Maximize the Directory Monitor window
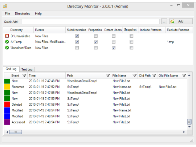The image size is (196, 147). pyautogui.click(x=179, y=5)
